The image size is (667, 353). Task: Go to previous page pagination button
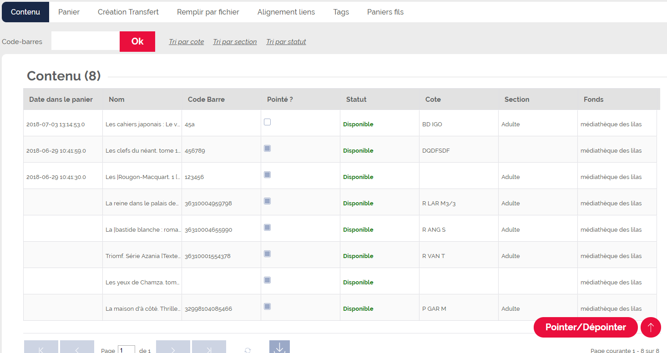[x=77, y=347]
